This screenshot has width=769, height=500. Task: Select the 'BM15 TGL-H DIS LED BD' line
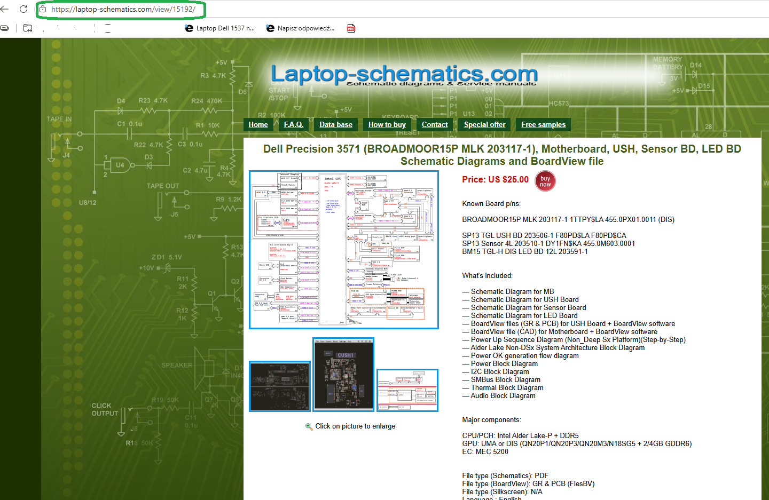[x=525, y=251]
